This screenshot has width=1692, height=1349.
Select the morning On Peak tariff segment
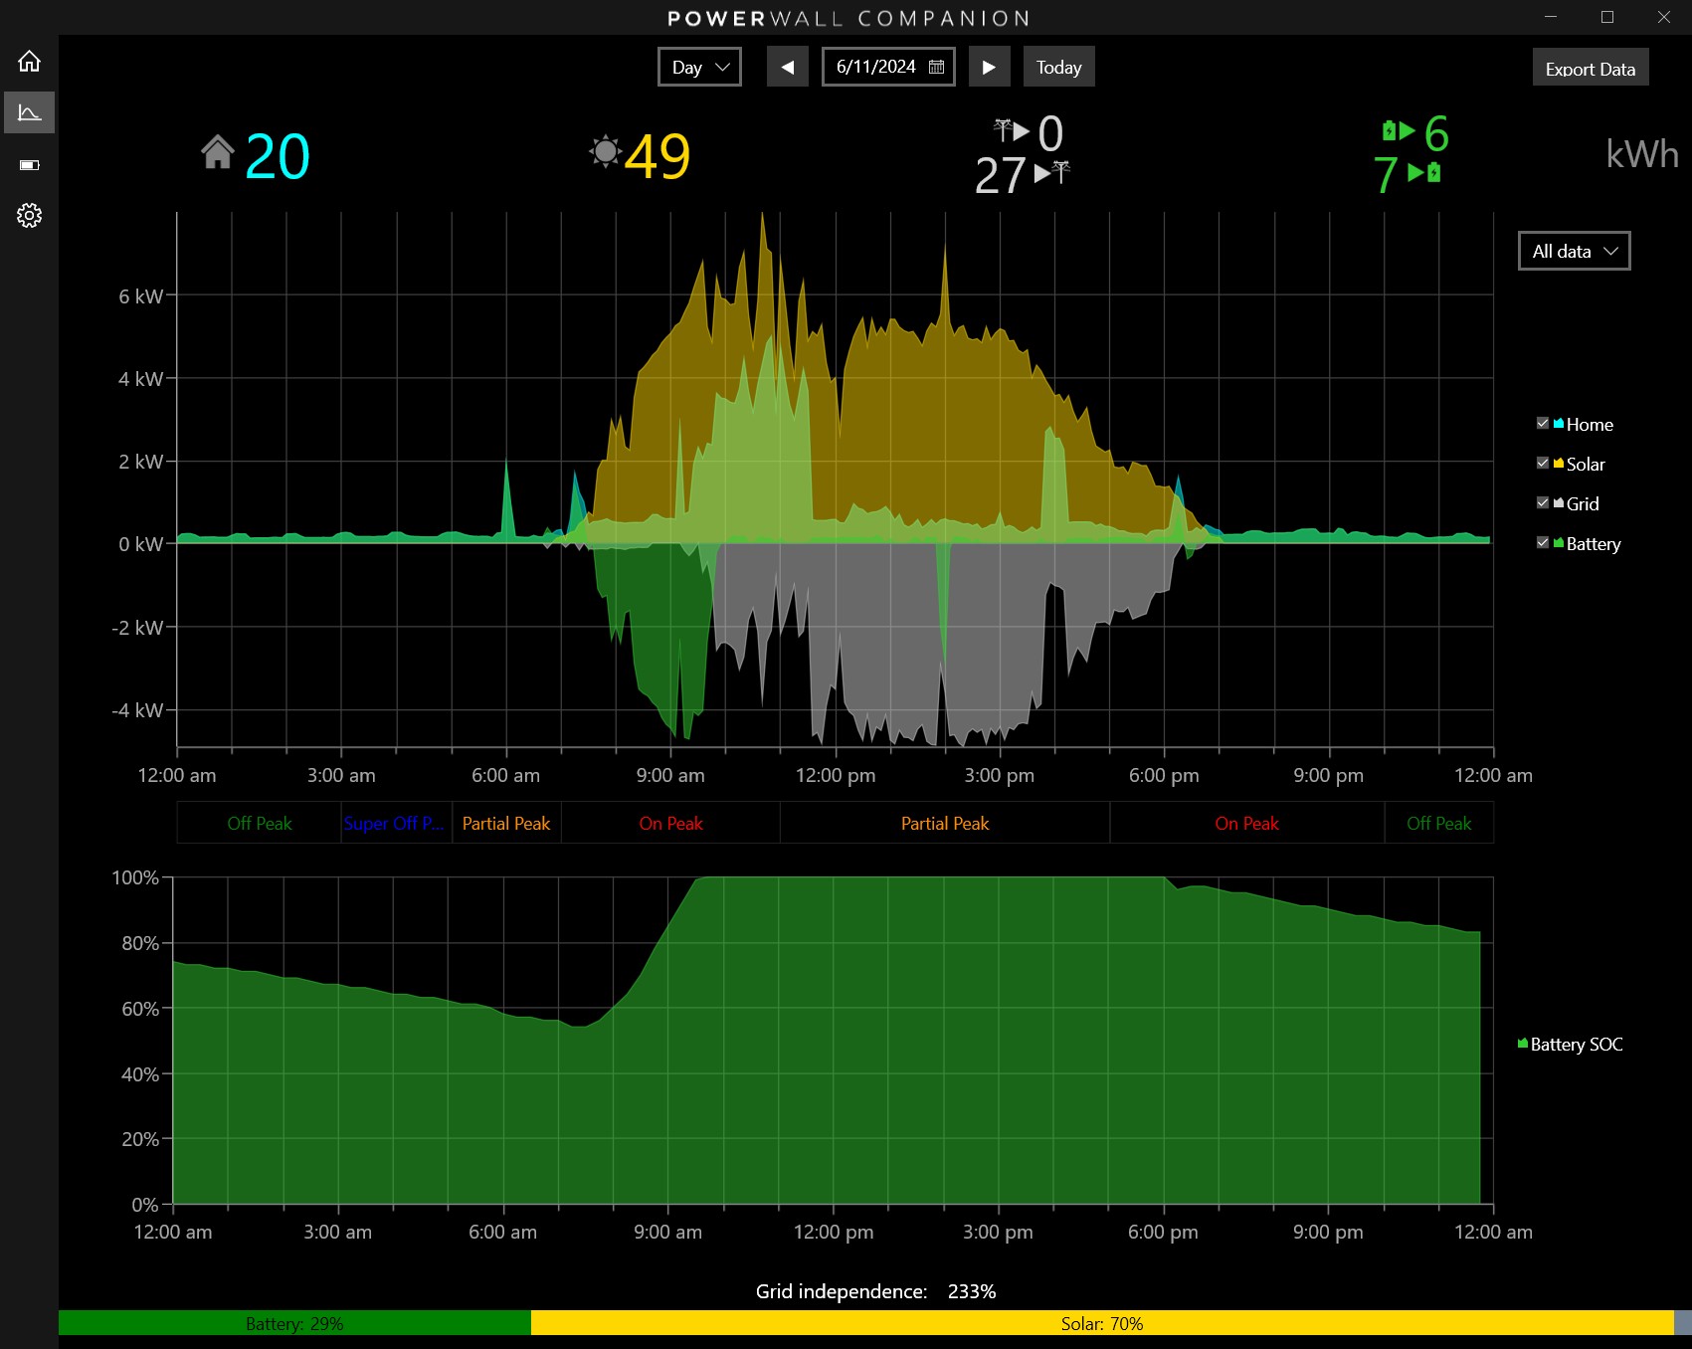(x=671, y=824)
